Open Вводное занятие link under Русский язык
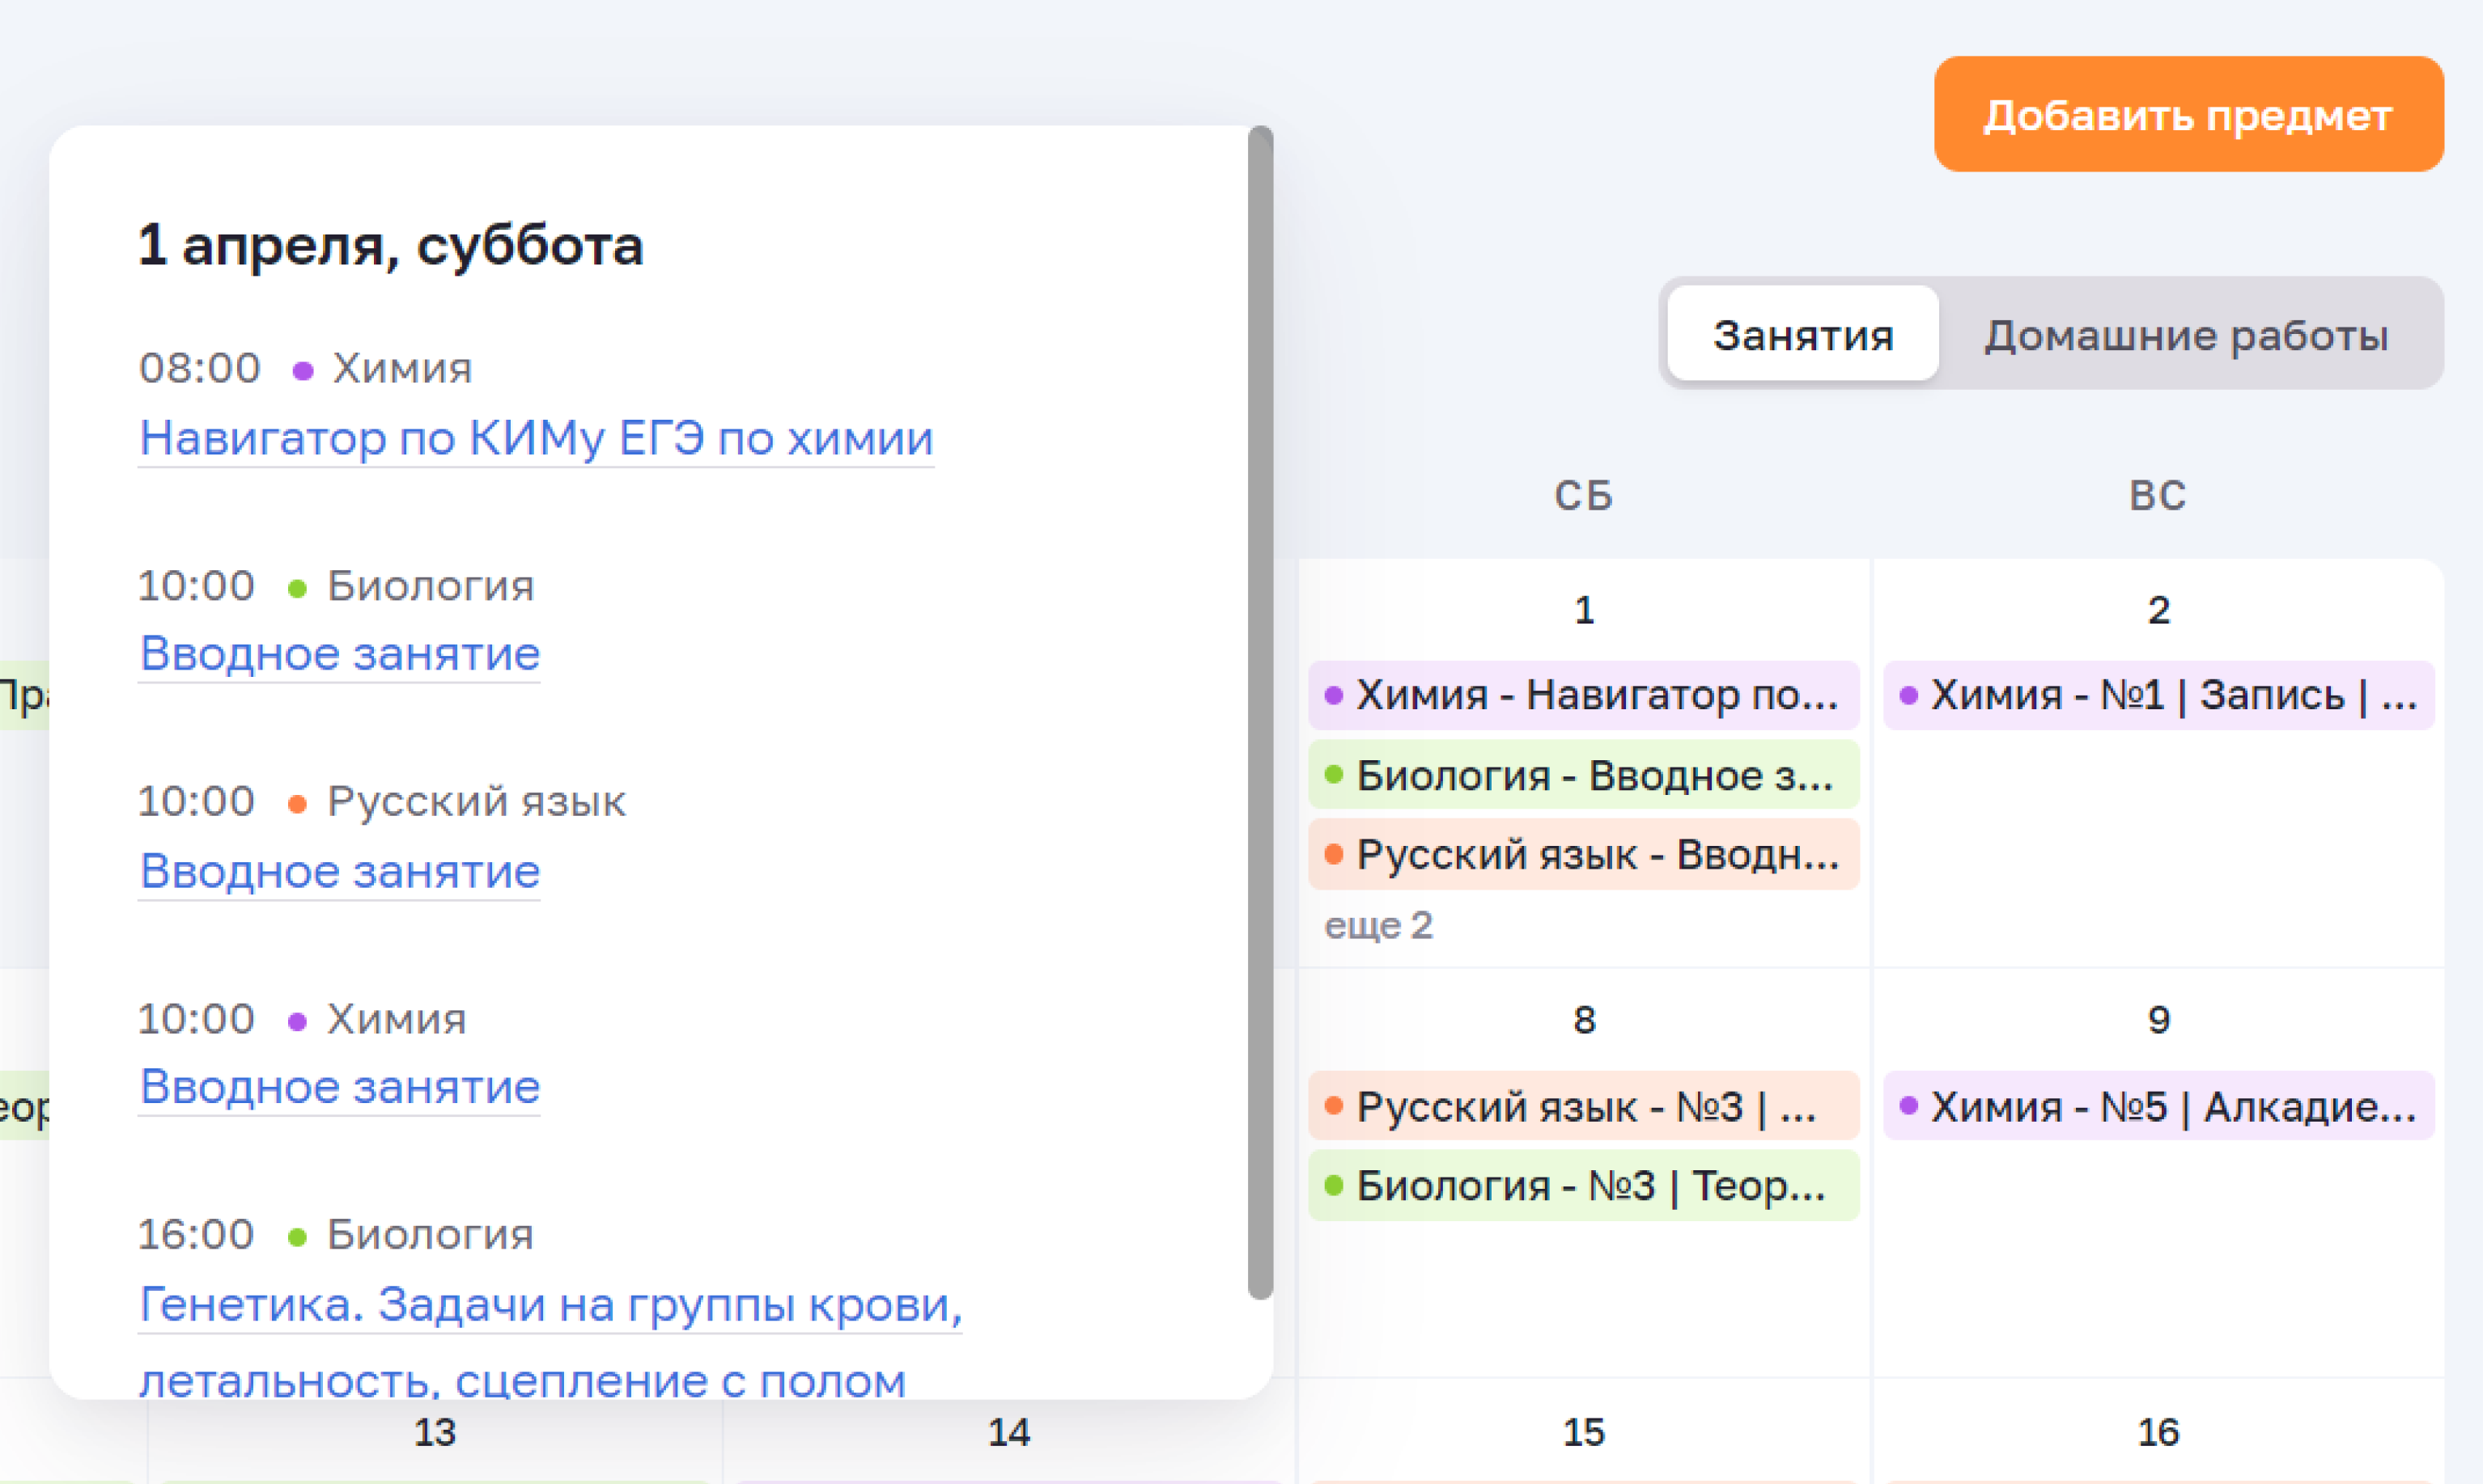This screenshot has height=1484, width=2483. 339,871
